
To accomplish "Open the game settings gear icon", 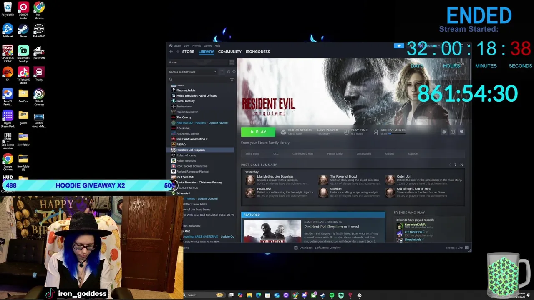I will [444, 132].
